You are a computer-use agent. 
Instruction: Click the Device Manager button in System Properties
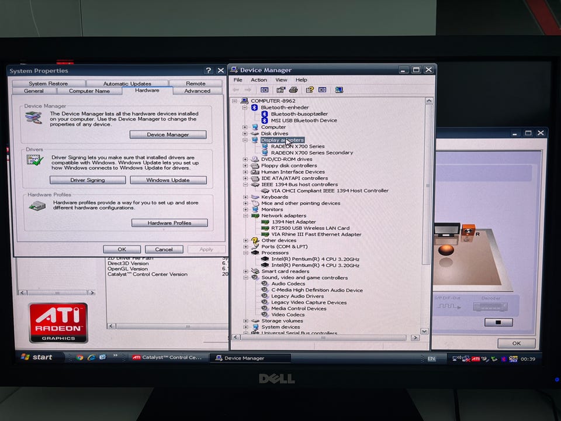[x=168, y=134]
